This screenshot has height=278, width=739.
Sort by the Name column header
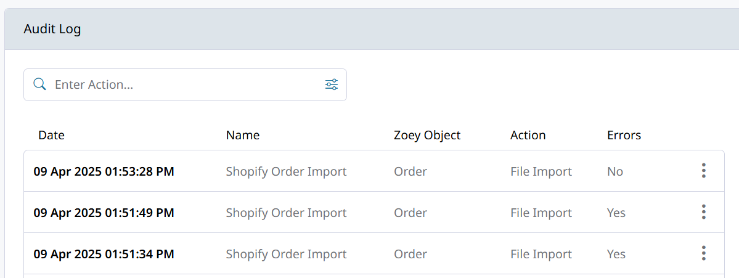tap(243, 135)
